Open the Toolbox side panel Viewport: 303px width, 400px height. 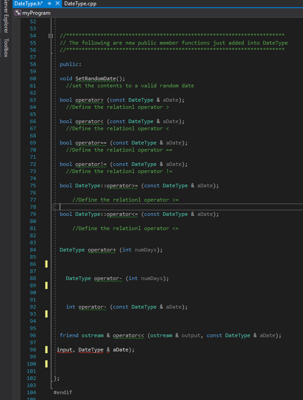click(x=6, y=48)
